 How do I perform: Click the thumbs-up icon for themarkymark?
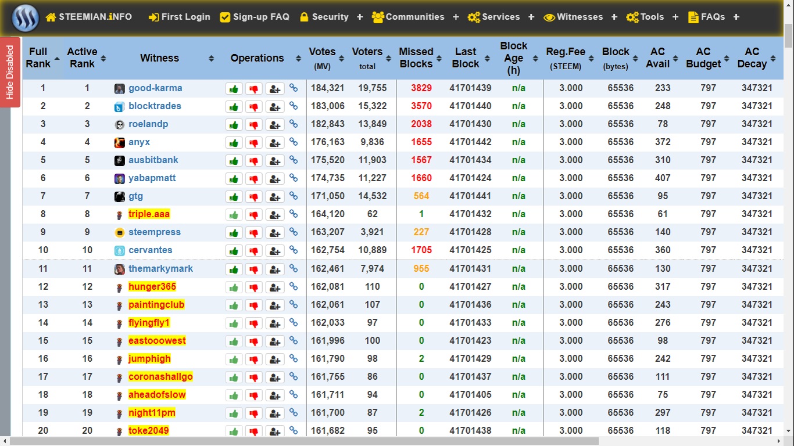(x=234, y=269)
